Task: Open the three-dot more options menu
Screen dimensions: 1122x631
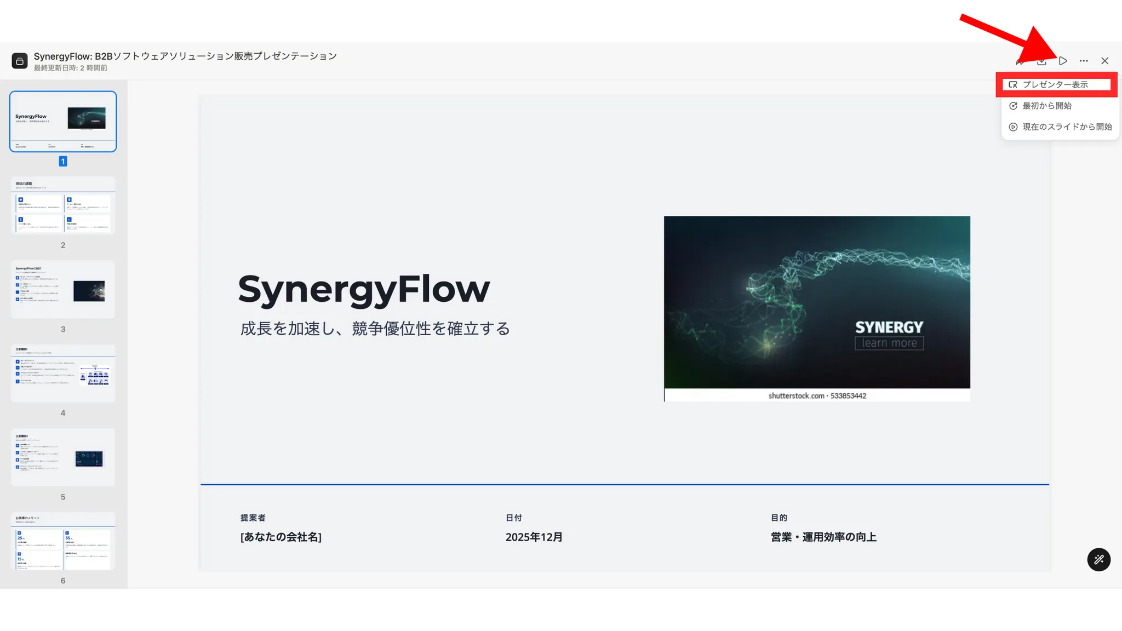Action: 1084,61
